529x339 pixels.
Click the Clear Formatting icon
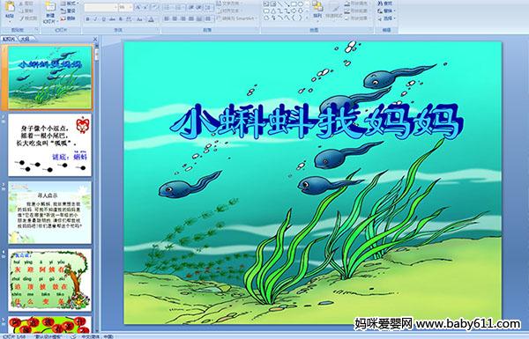(154, 7)
